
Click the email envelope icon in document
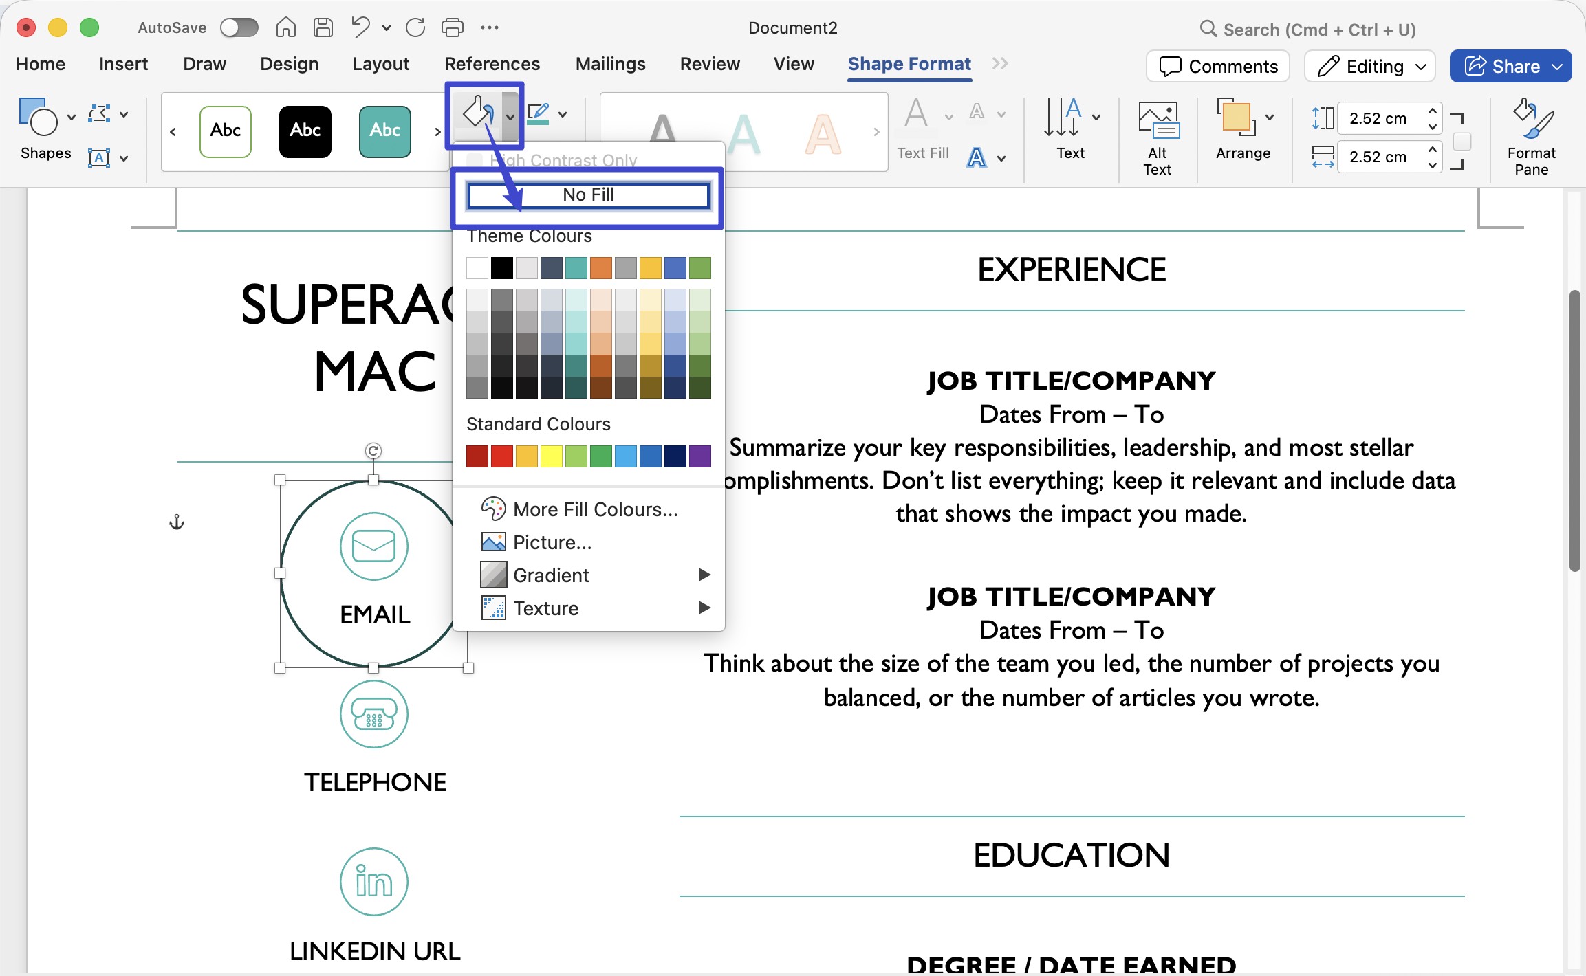click(x=373, y=546)
